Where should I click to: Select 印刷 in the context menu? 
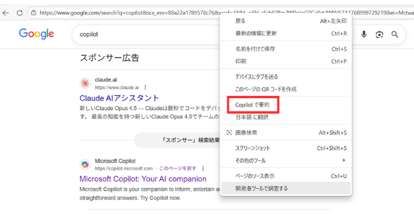coord(286,62)
